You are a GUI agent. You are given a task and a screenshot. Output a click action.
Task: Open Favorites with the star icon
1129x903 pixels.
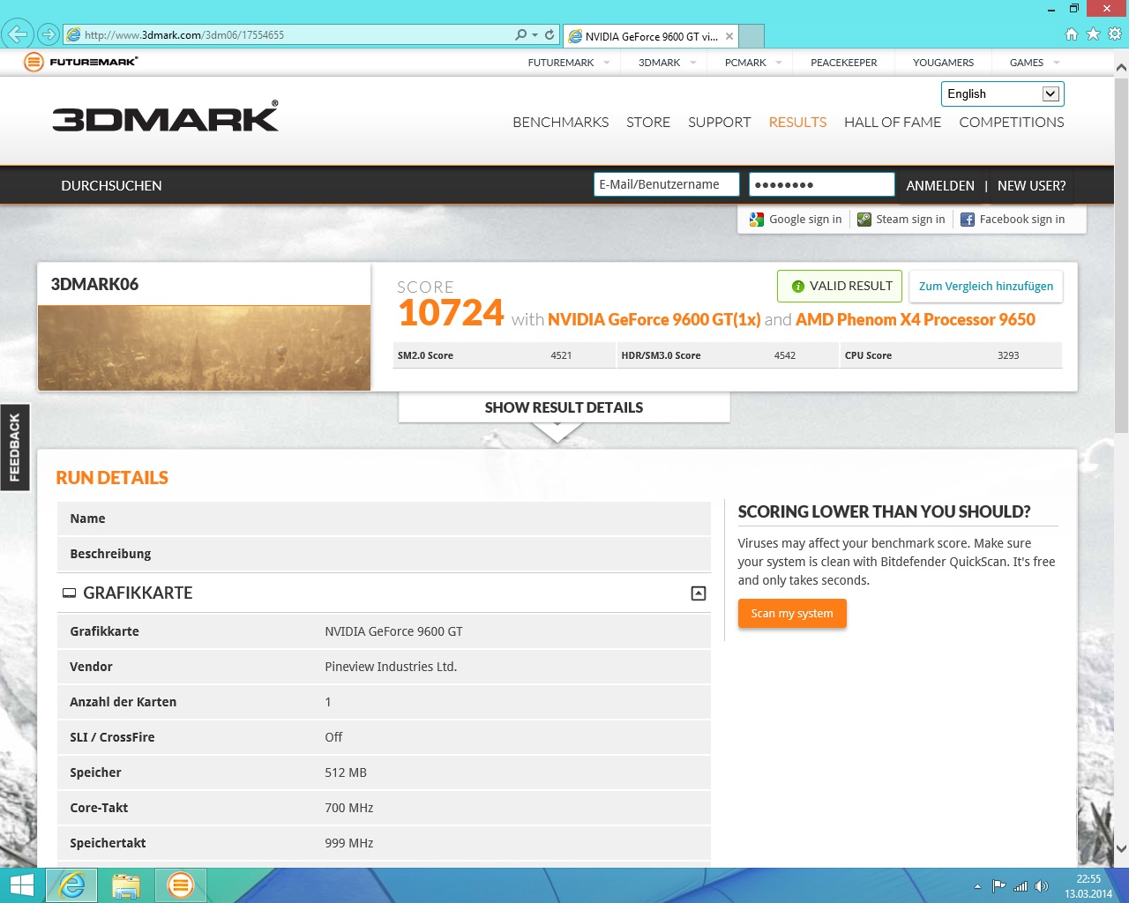1093,34
